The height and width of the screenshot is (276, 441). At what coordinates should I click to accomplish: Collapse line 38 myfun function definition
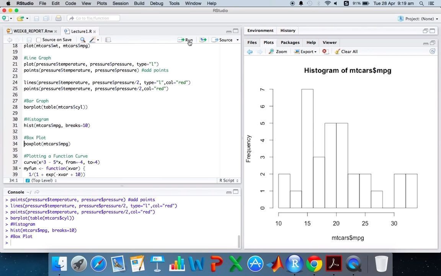tap(20, 168)
